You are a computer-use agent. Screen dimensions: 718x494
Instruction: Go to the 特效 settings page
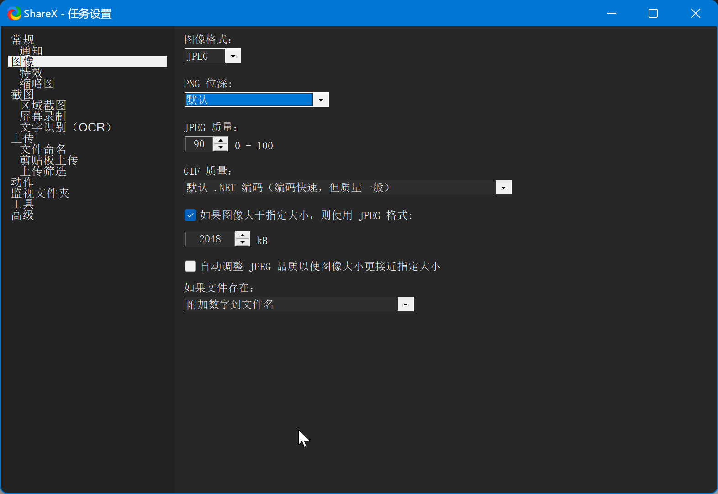[x=31, y=73]
